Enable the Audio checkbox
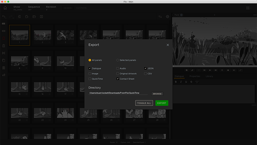The height and width of the screenshot is (145, 257). pos(117,68)
